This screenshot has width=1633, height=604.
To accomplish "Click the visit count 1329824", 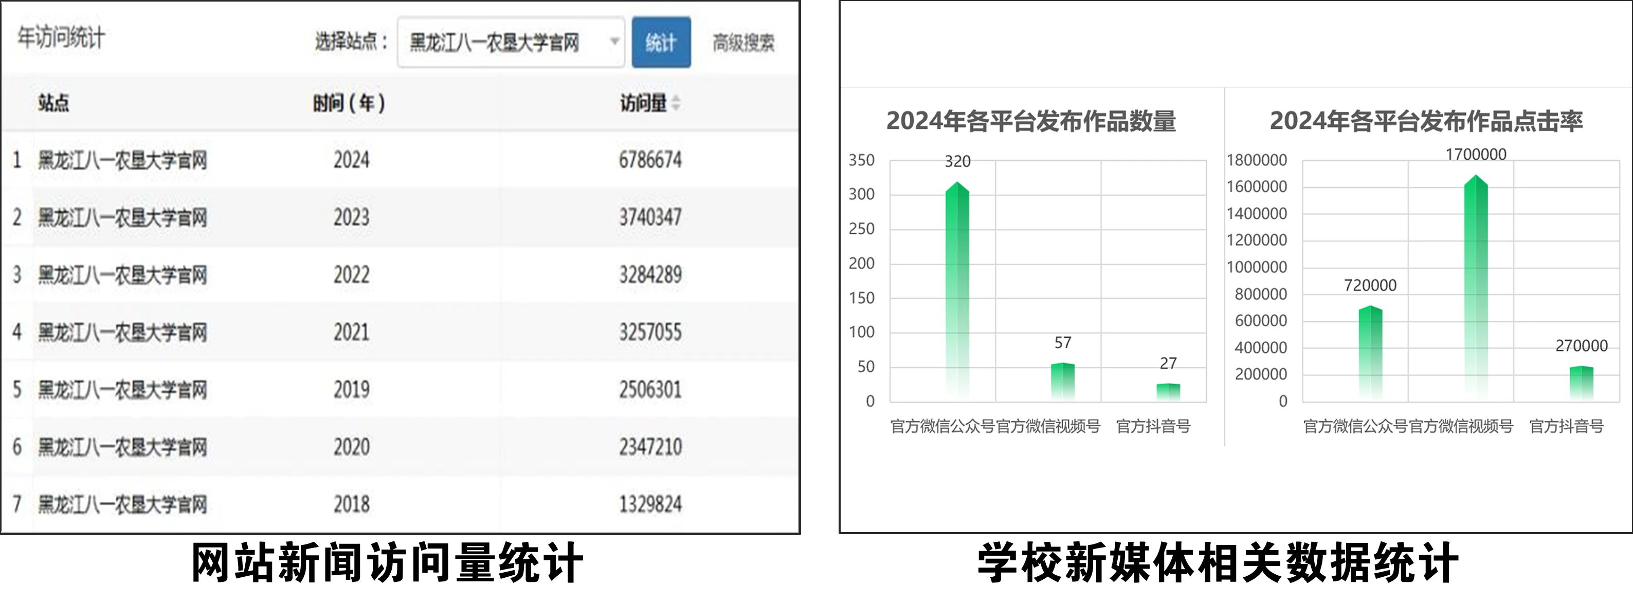I will click(650, 504).
